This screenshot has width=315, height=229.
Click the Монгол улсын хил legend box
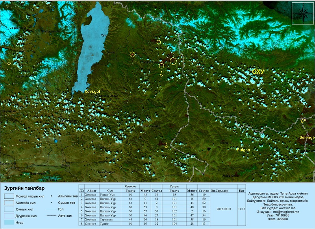[x=9, y=196]
